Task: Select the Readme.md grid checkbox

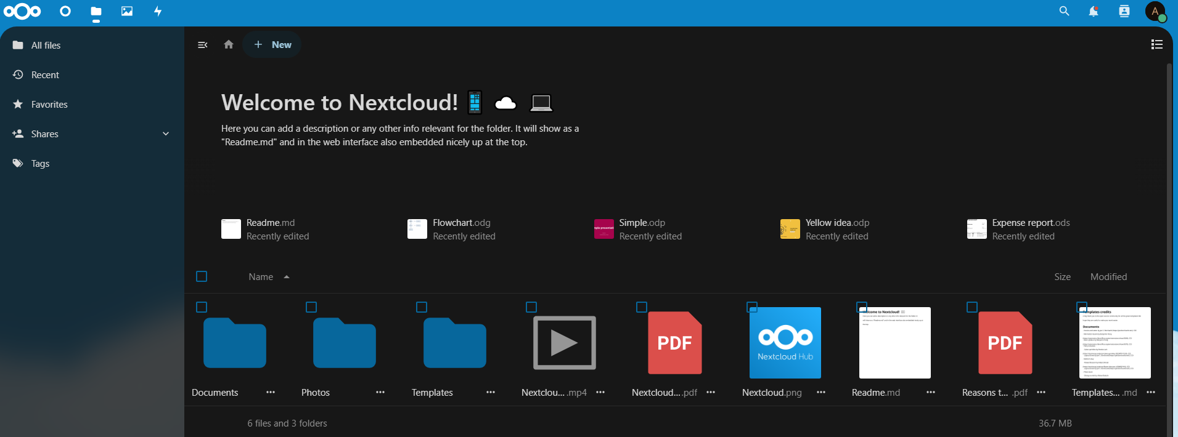Action: tap(862, 307)
